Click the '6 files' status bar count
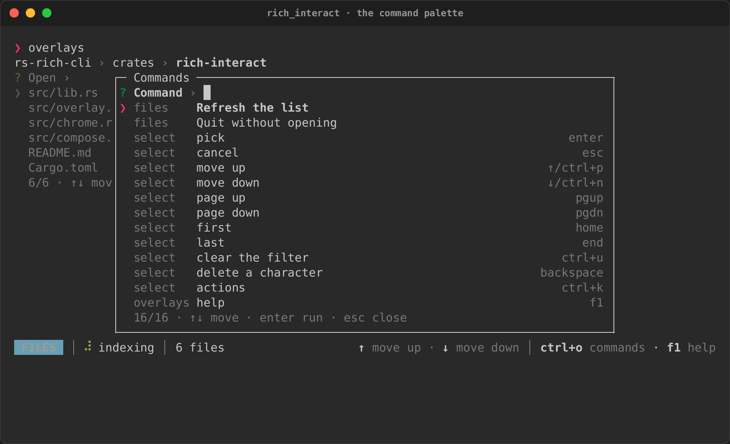 click(x=200, y=347)
